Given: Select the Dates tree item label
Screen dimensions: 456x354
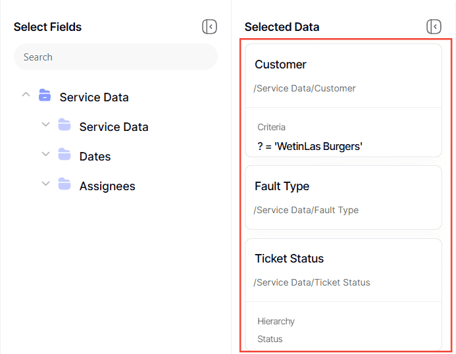Looking at the screenshot, I should coord(95,157).
